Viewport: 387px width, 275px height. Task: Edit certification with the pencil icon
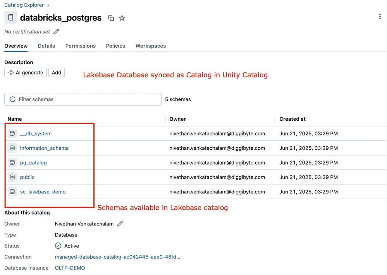coord(56,32)
